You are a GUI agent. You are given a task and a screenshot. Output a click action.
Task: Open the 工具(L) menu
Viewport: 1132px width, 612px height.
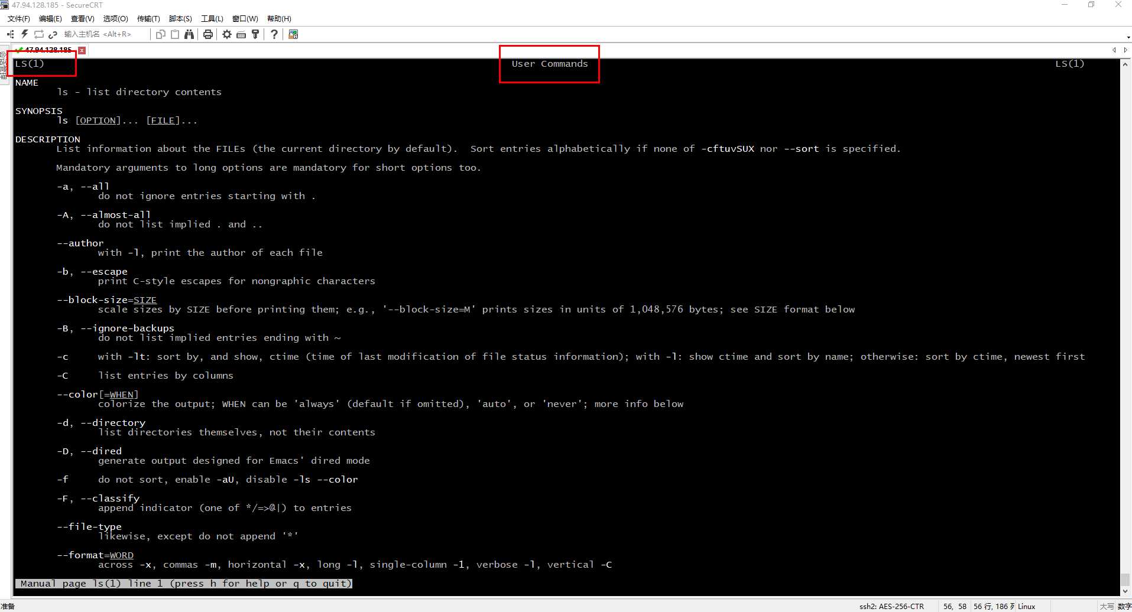pos(212,19)
